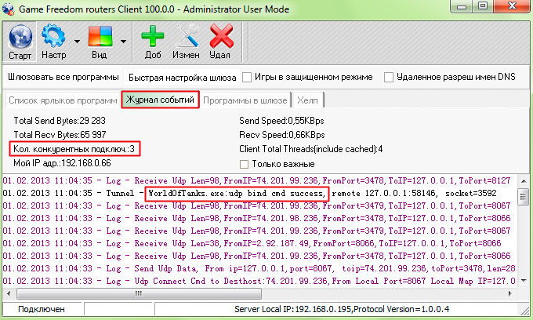Click Шлюзовать все программы button
Image resolution: width=533 pixels, height=320 pixels.
click(x=63, y=77)
